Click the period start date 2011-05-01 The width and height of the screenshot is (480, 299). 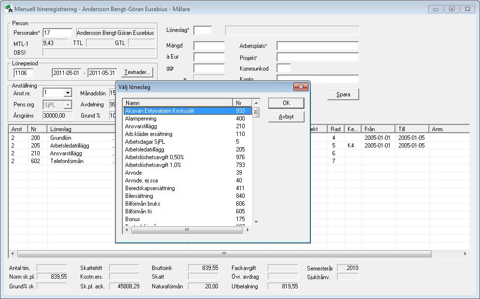coord(66,73)
